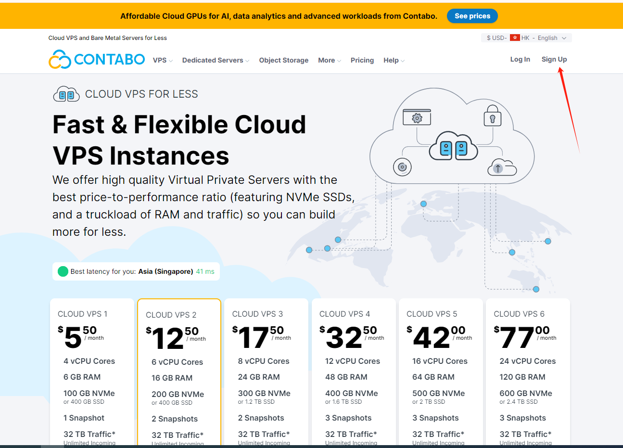Click the padlock icon in cloud illustration
This screenshot has width=623, height=448.
coord(492,116)
